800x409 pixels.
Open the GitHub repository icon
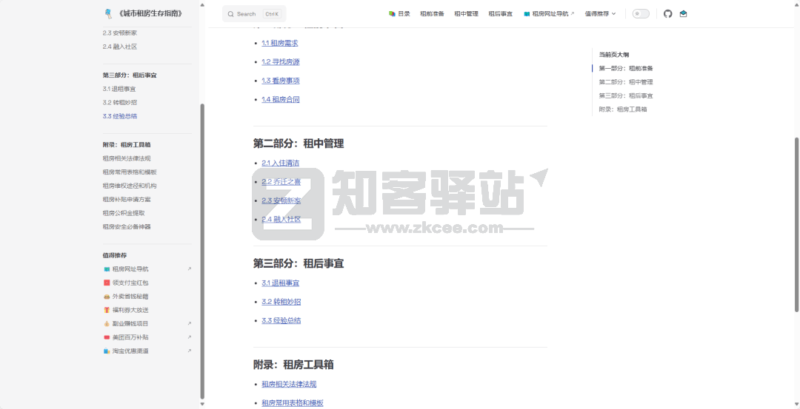(668, 14)
